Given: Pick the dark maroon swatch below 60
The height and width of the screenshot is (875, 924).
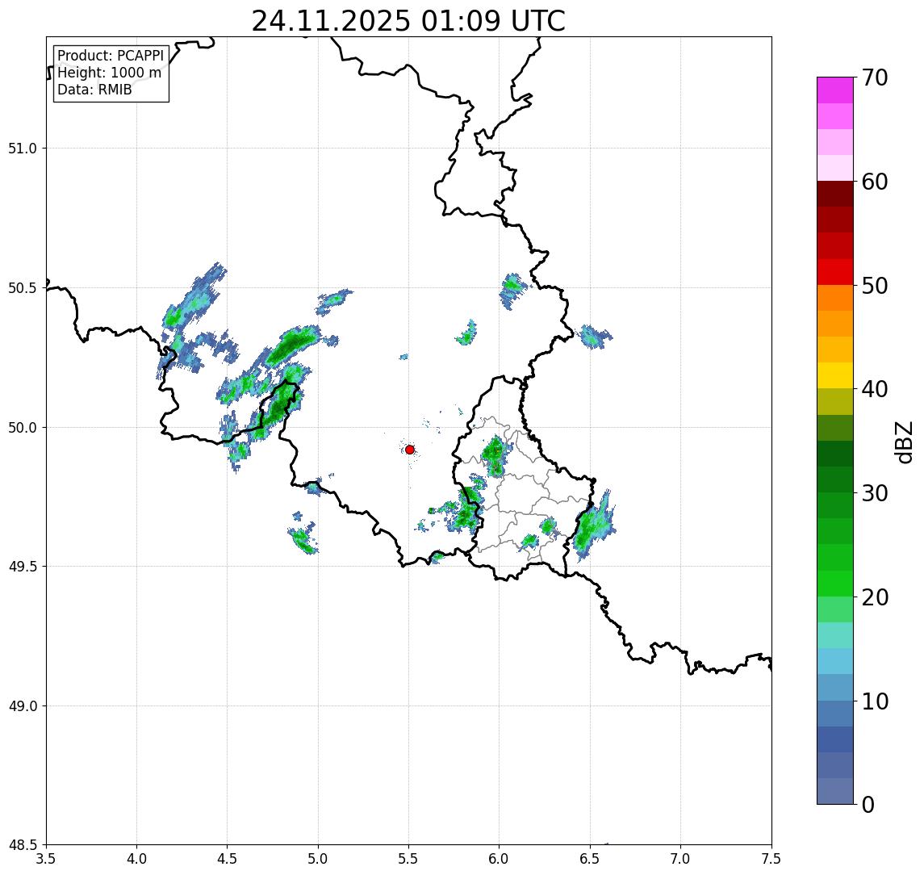Looking at the screenshot, I should 835,194.
